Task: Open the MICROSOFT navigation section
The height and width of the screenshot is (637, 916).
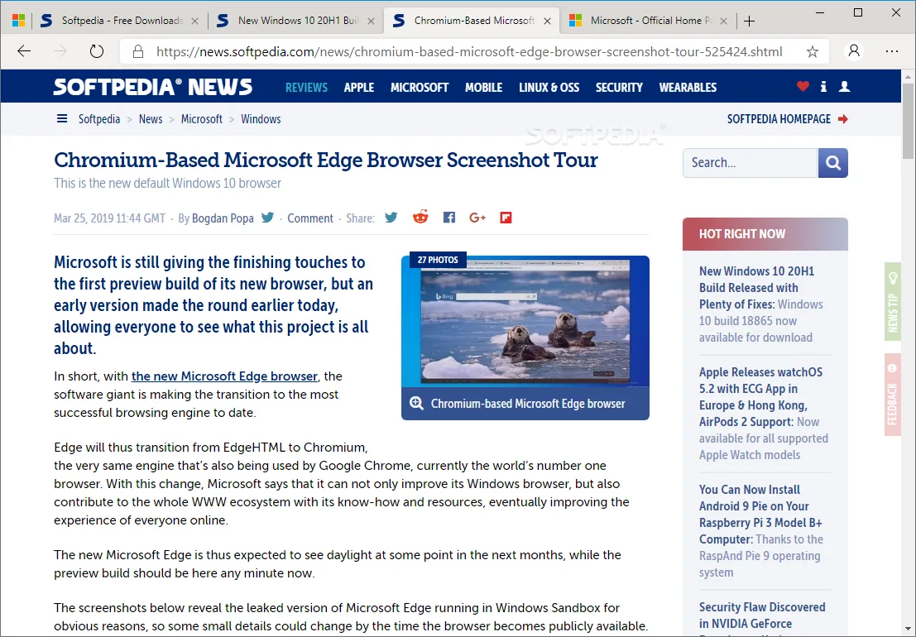Action: tap(420, 87)
